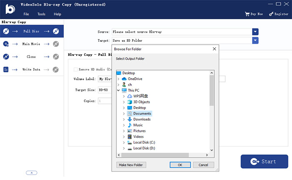The width and height of the screenshot is (292, 180).
Task: Select the Videos folder label
Action: [138, 137]
